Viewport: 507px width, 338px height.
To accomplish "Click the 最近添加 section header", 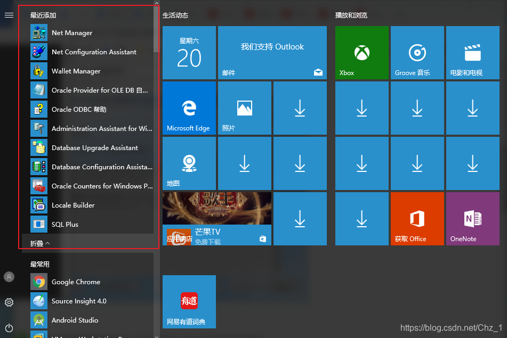I will 43,15.
